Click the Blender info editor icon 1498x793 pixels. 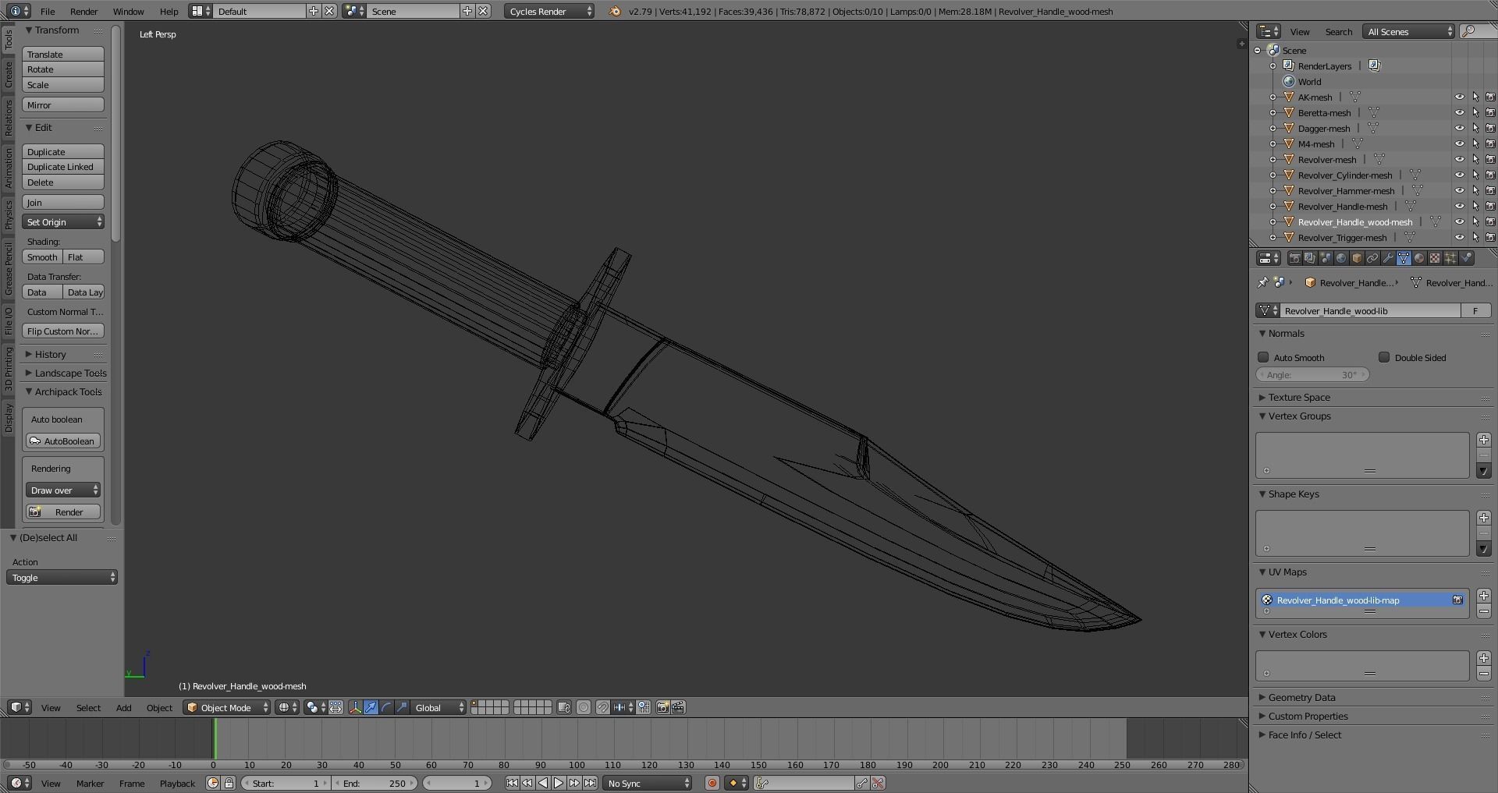tap(19, 11)
